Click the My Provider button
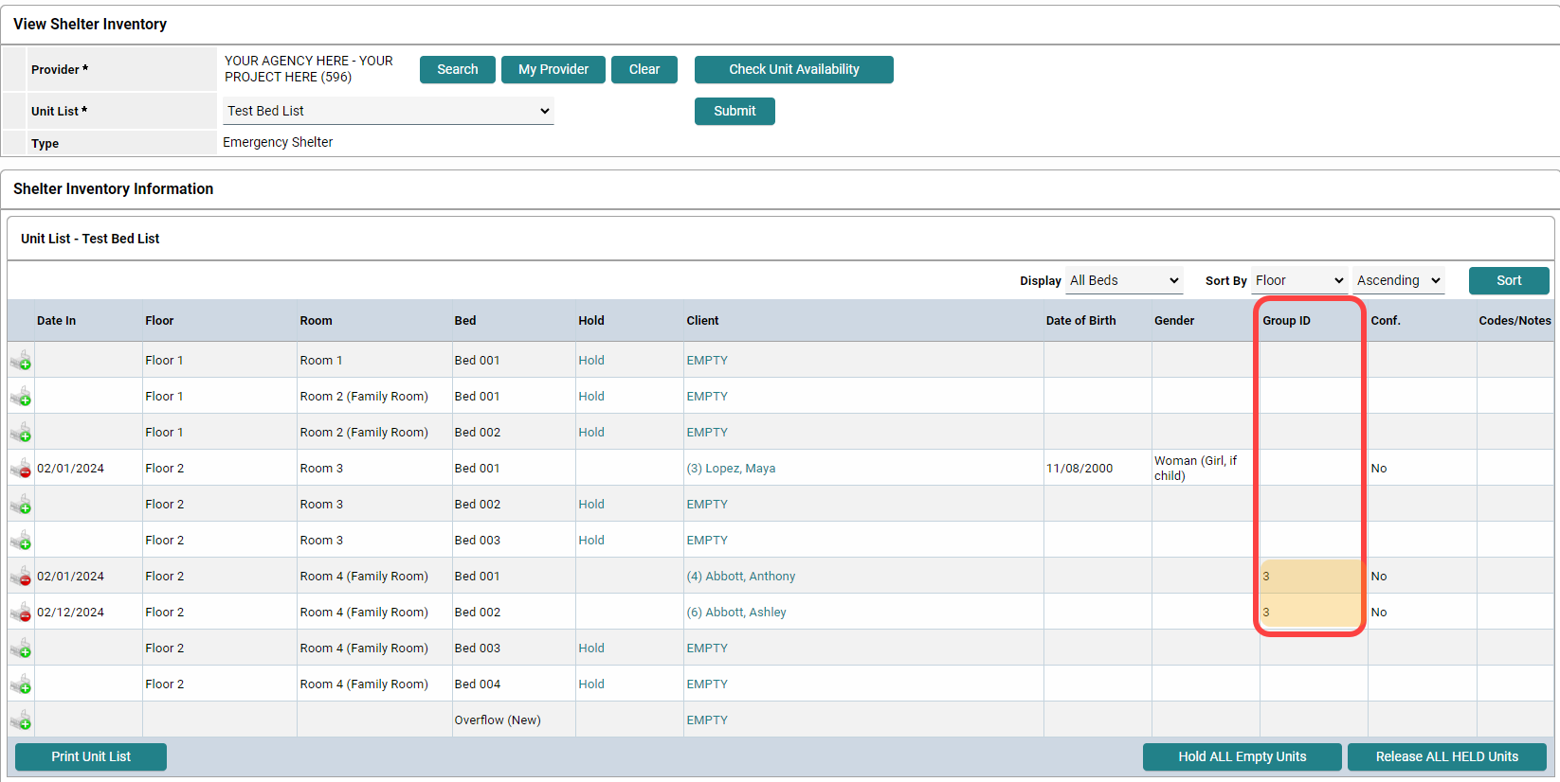Viewport: 1560px width, 782px height. pos(553,69)
